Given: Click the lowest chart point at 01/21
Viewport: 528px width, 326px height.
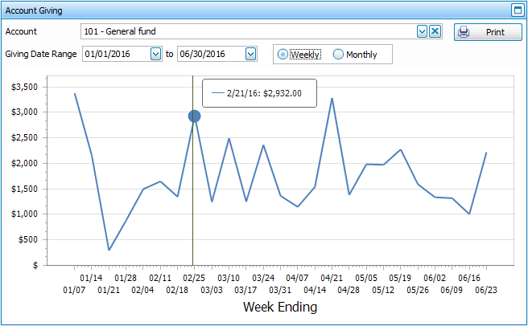Looking at the screenshot, I should point(109,250).
